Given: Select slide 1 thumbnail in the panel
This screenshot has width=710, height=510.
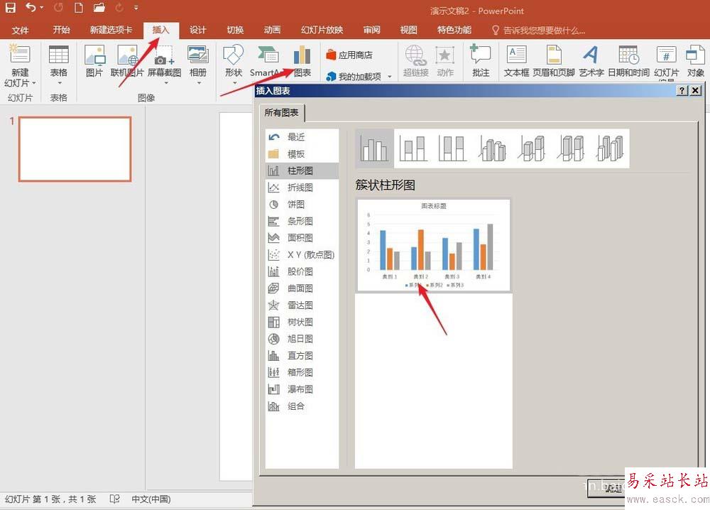Looking at the screenshot, I should point(75,149).
